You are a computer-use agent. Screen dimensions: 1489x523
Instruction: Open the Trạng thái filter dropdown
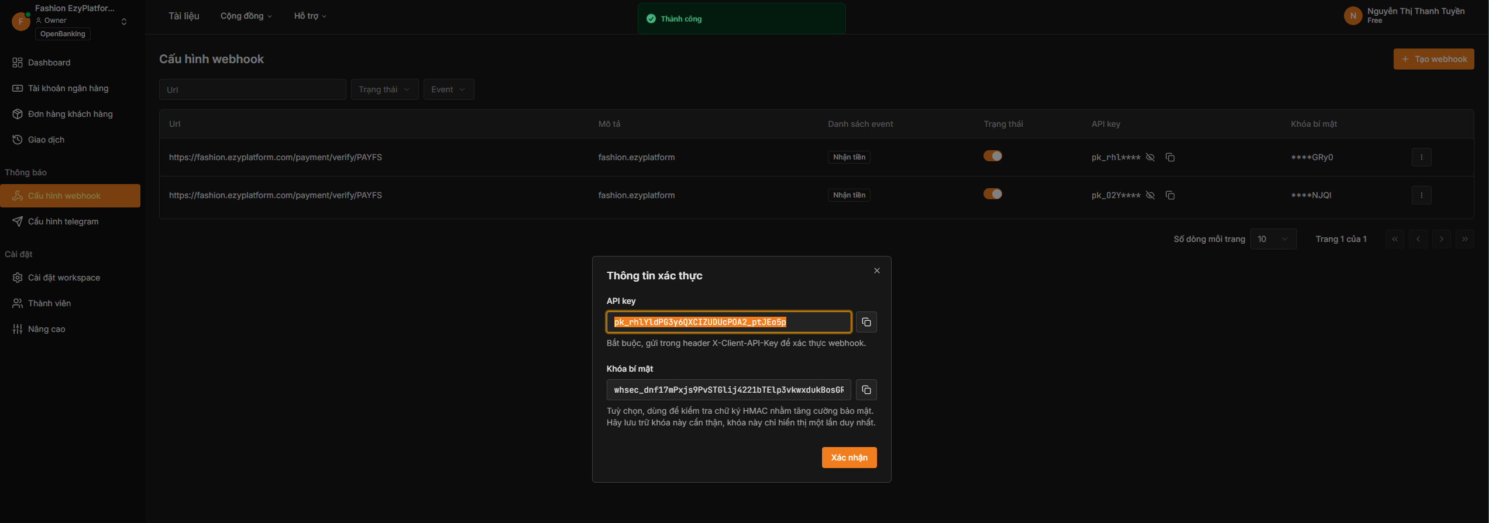pos(384,89)
